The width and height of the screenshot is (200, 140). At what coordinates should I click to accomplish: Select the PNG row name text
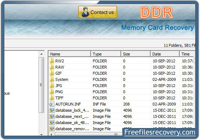point(59,92)
